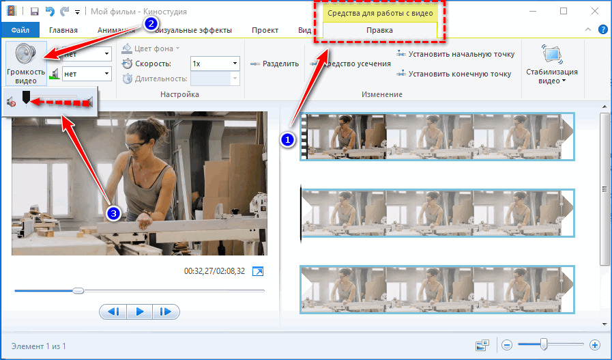The width and height of the screenshot is (612, 360).
Task: Click the muted speaker icon on volume popup
Action: click(11, 102)
